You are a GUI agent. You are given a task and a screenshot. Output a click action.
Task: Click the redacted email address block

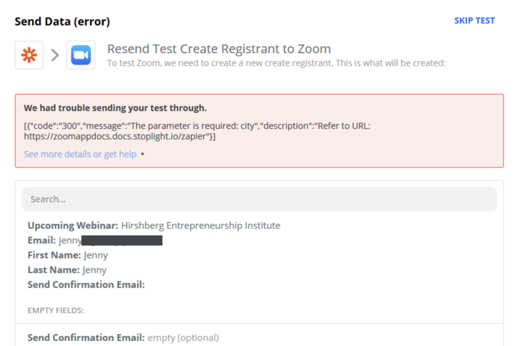point(122,240)
